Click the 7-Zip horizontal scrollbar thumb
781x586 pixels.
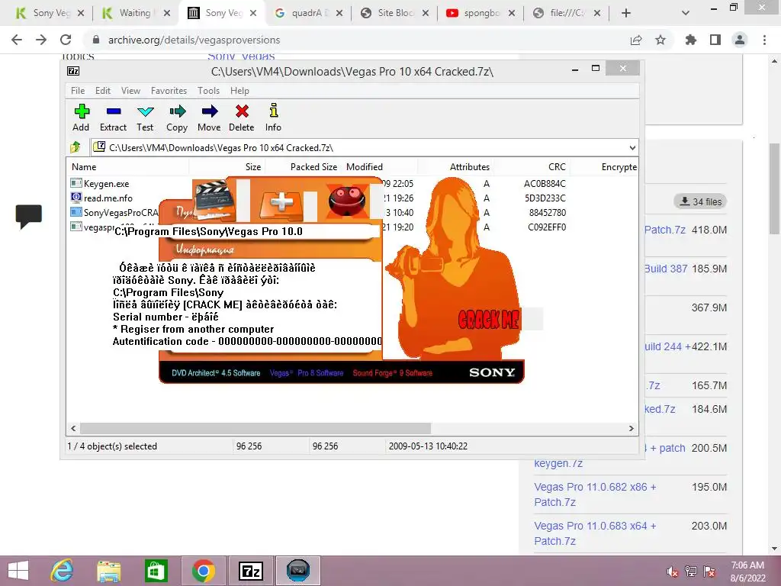pos(256,428)
